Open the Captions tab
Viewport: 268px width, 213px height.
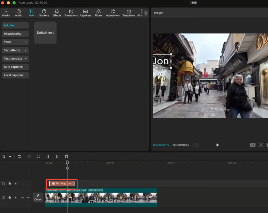click(85, 13)
